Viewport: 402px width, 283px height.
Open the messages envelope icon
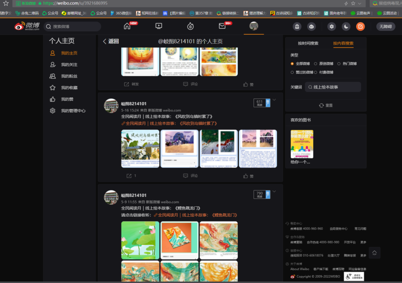click(222, 26)
